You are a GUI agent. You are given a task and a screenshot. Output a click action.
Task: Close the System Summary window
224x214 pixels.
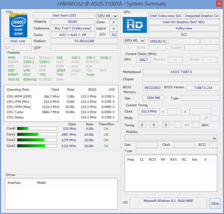point(219,4)
